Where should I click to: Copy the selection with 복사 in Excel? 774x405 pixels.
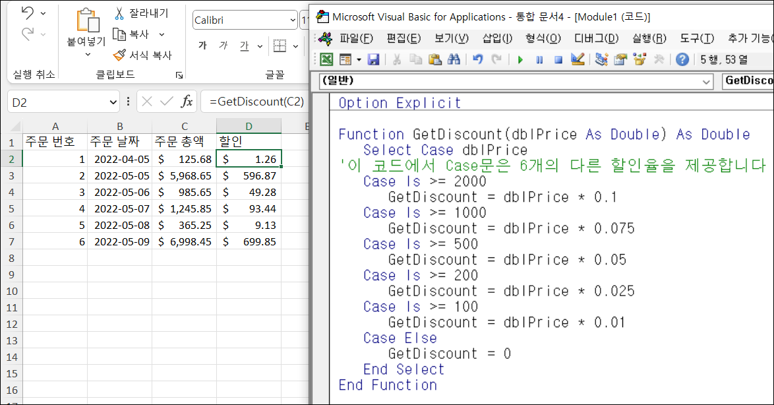pyautogui.click(x=131, y=34)
